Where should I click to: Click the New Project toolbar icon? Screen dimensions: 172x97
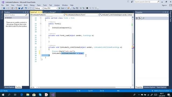12,8
